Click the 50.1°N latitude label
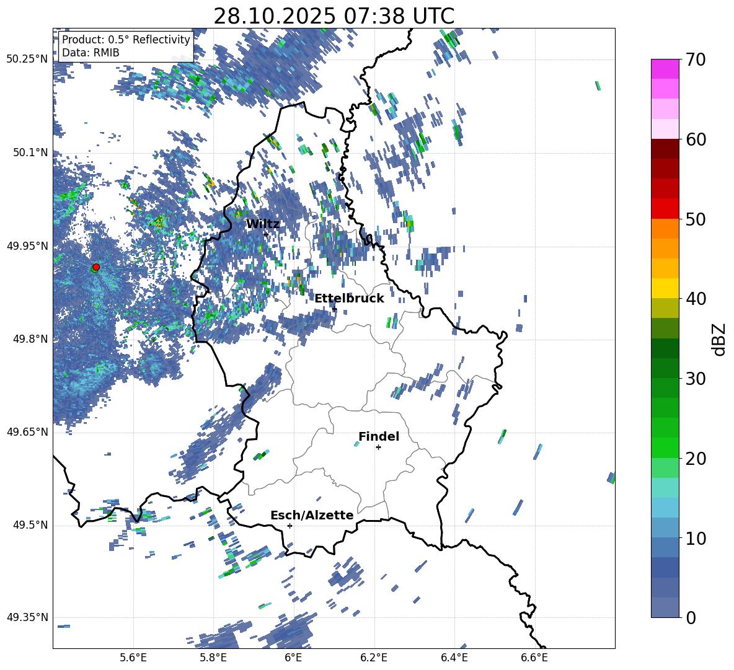734x670 pixels. (30, 152)
